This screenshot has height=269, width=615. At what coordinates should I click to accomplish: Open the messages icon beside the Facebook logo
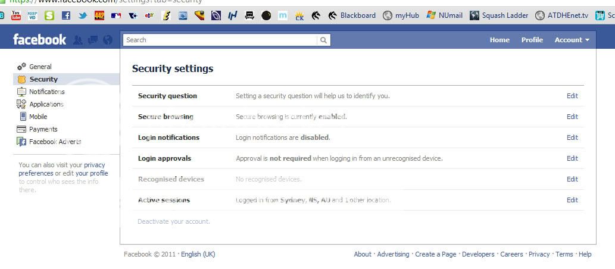(x=92, y=40)
